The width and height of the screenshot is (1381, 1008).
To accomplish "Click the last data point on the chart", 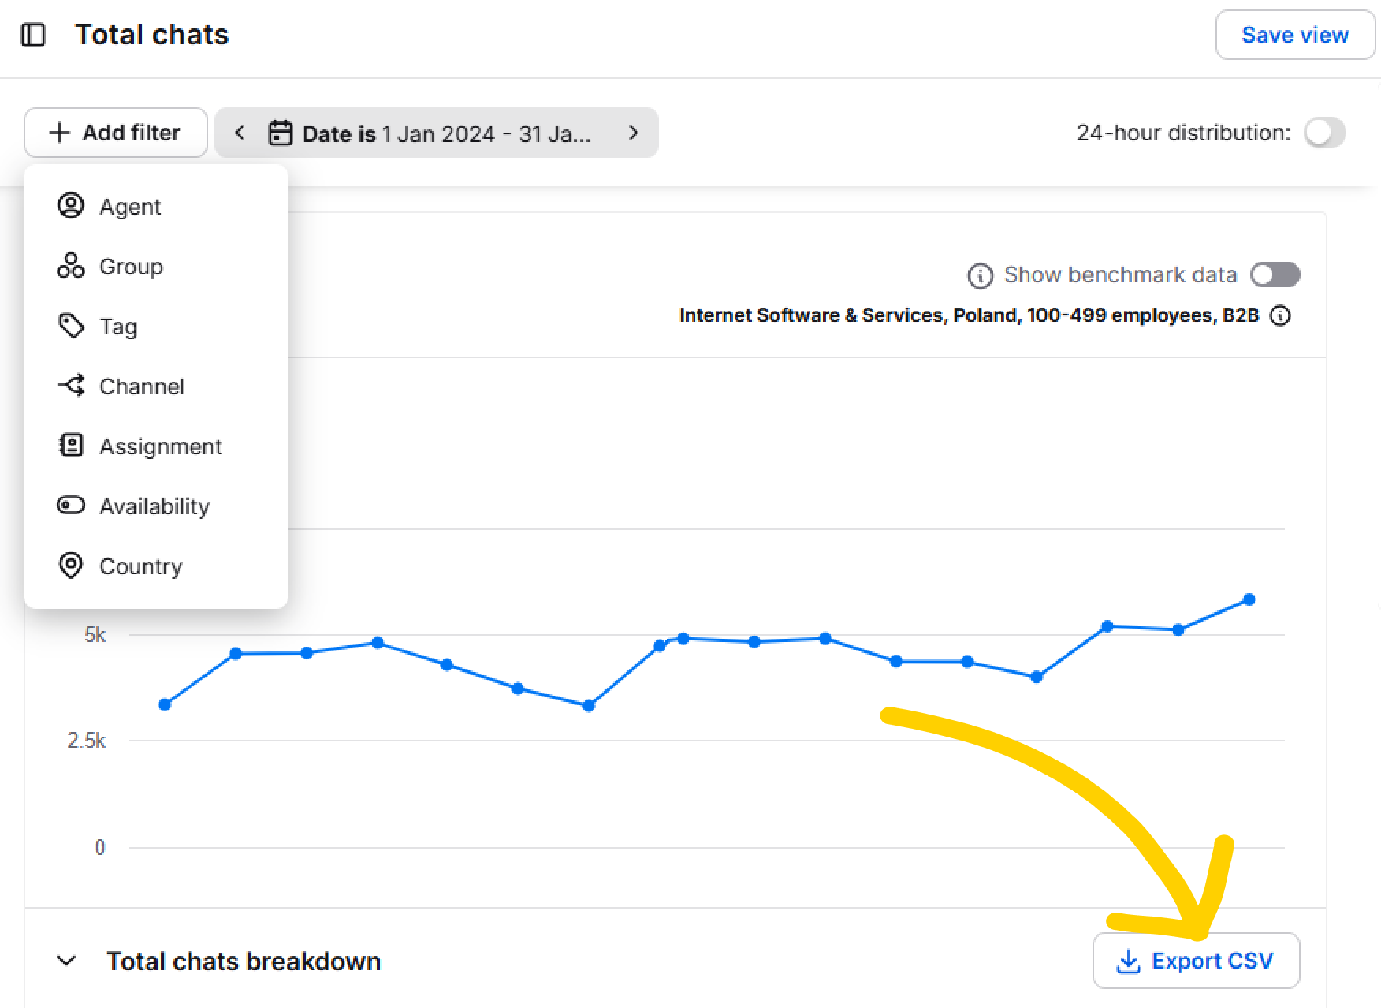I will [1249, 599].
